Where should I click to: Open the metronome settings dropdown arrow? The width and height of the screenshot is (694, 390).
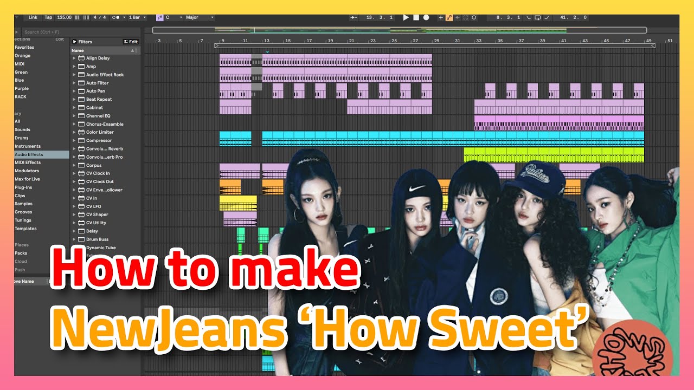click(124, 17)
